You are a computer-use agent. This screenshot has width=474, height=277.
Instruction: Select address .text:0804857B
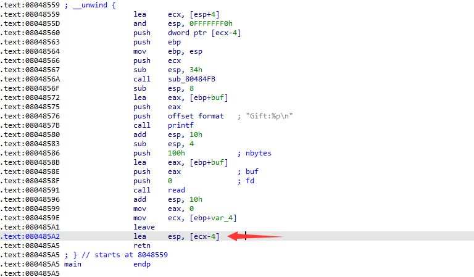(30, 125)
